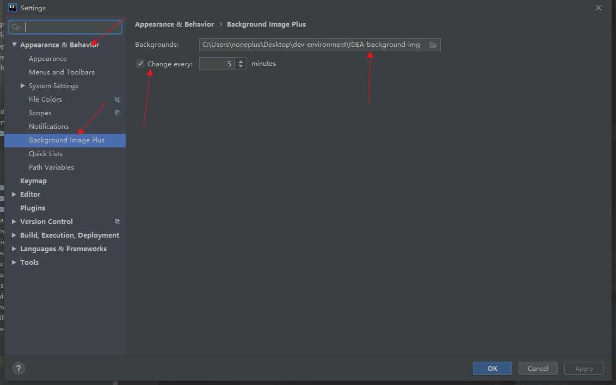Select the Tools category label

tap(29, 262)
